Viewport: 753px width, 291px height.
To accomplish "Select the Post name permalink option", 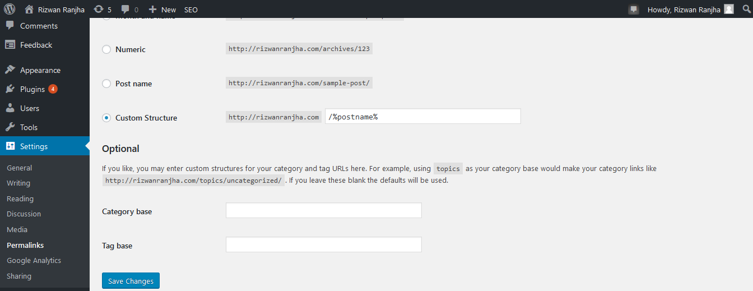I will (106, 84).
